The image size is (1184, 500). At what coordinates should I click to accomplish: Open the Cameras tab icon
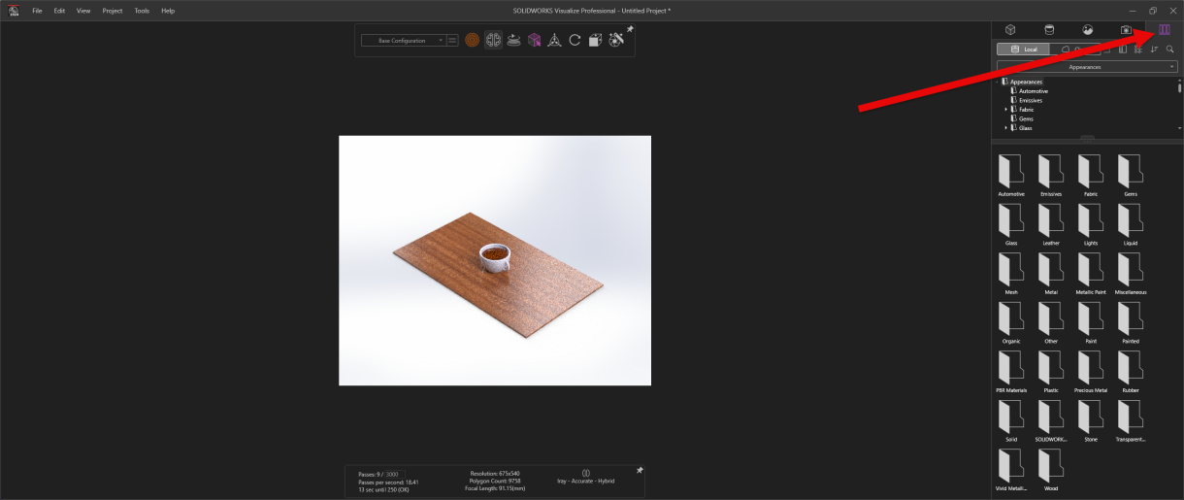(x=1126, y=30)
